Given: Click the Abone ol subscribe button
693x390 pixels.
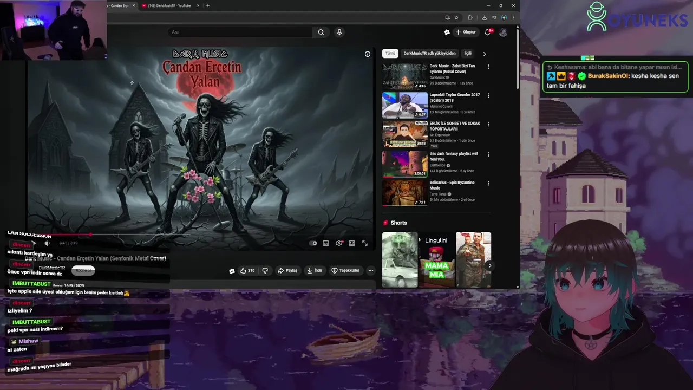Looking at the screenshot, I should (83, 270).
